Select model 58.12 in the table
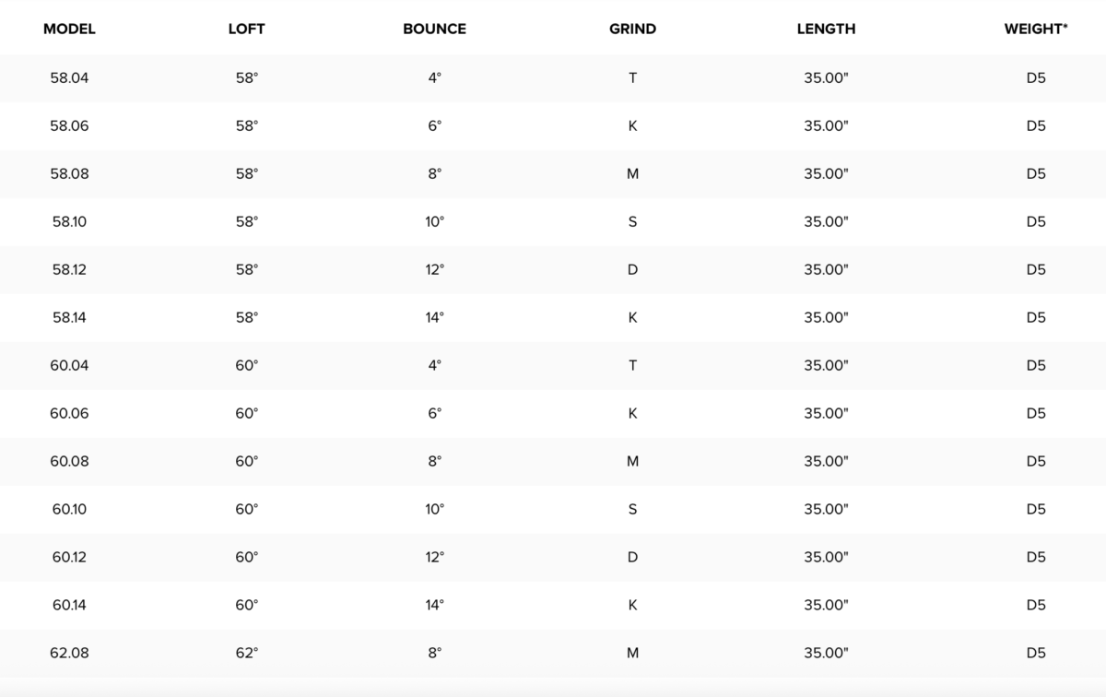The image size is (1106, 697). point(69,269)
